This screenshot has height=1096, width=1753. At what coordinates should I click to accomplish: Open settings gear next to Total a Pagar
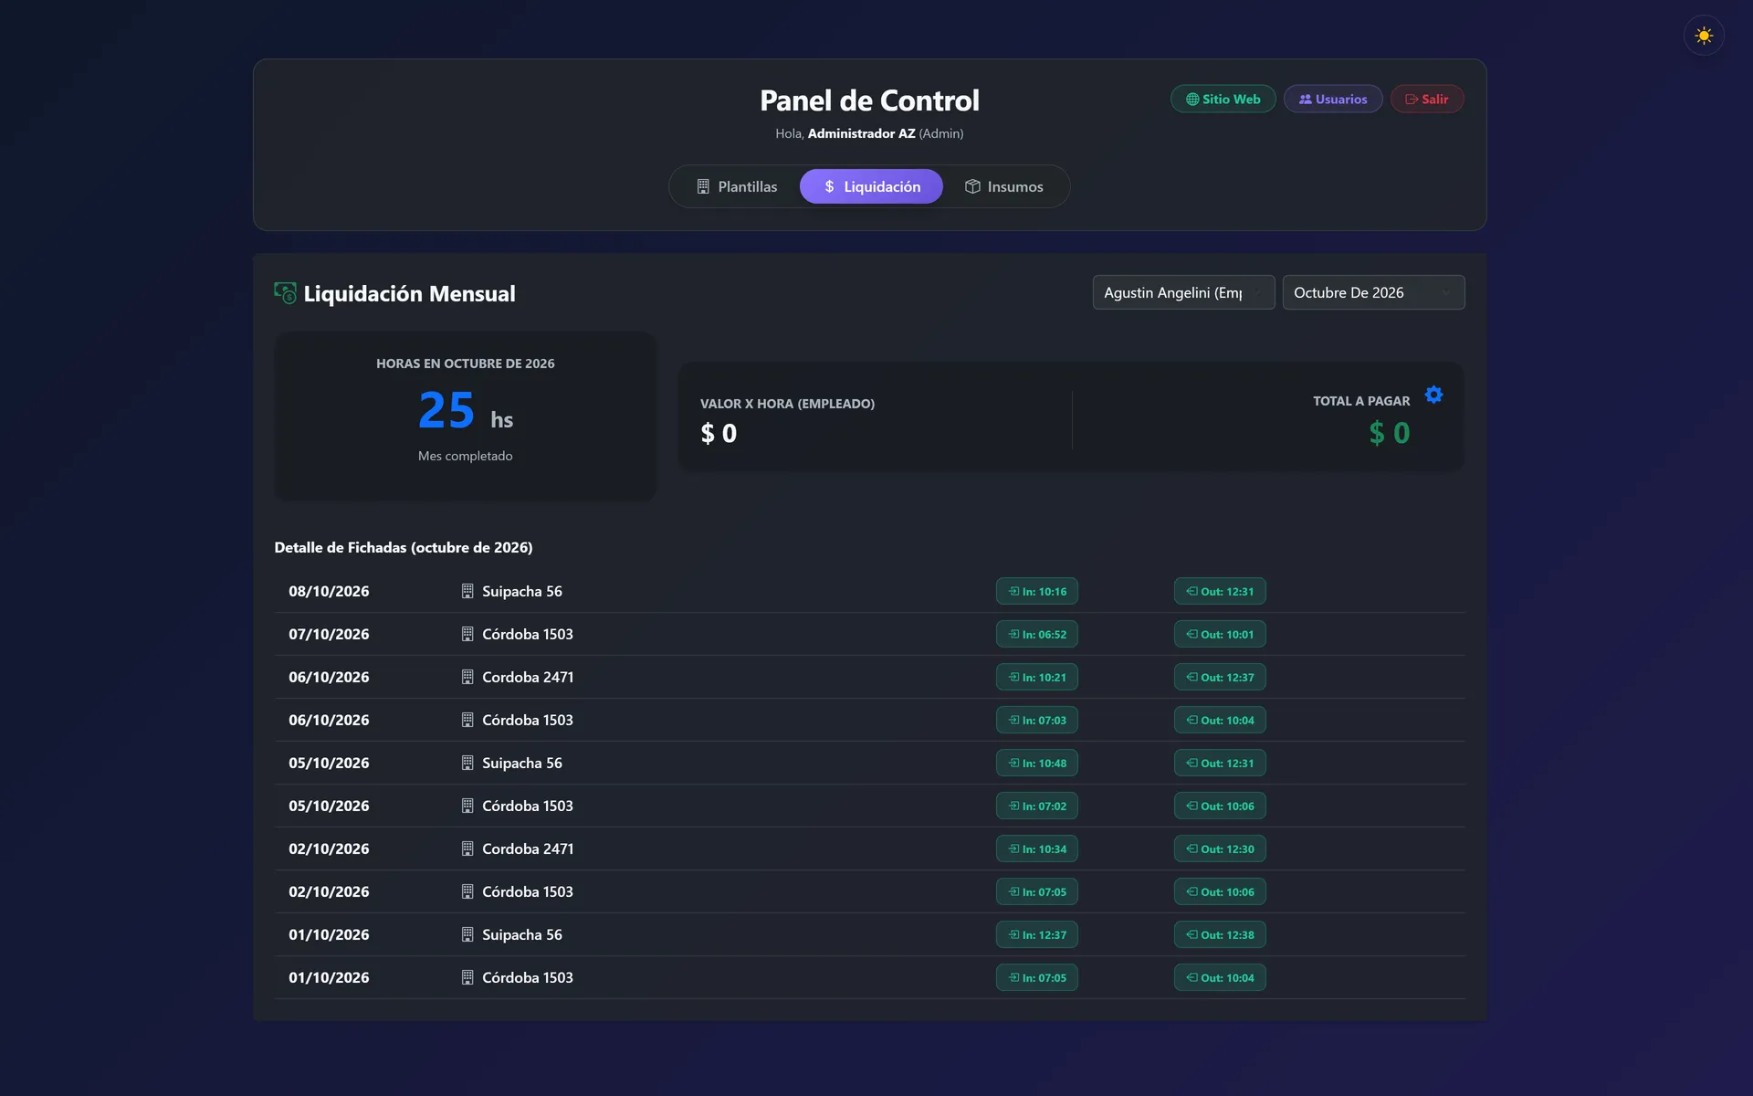1433,395
